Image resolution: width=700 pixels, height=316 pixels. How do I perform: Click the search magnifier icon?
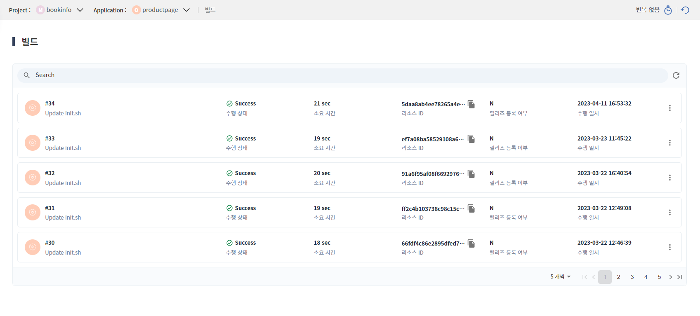tap(26, 75)
